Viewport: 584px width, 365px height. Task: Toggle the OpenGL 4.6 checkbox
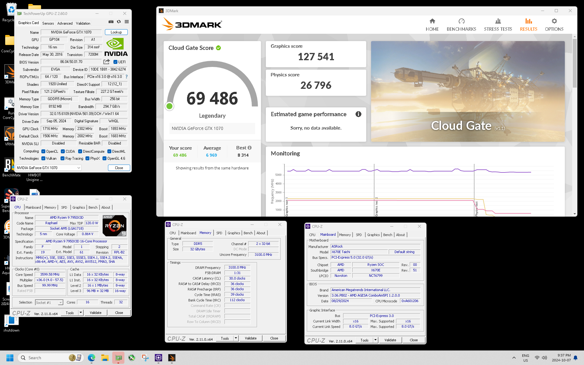(x=104, y=158)
